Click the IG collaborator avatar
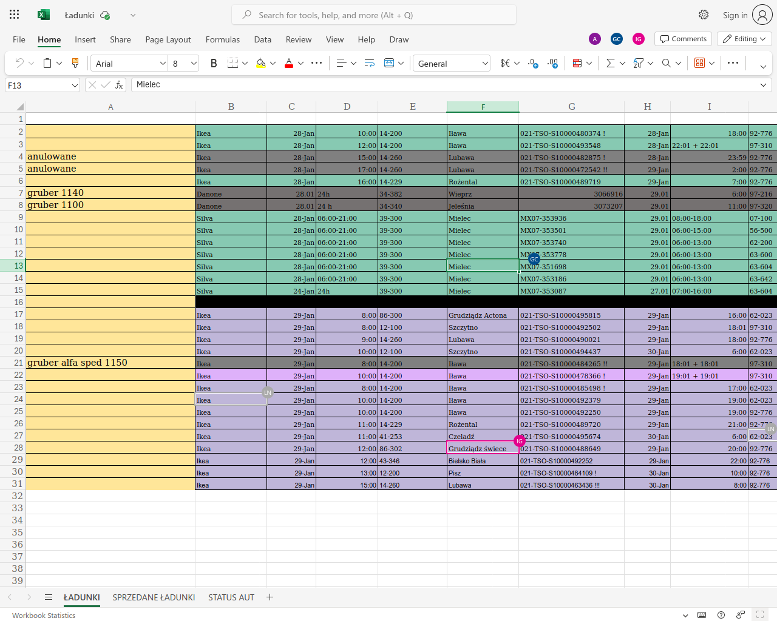 click(x=639, y=39)
